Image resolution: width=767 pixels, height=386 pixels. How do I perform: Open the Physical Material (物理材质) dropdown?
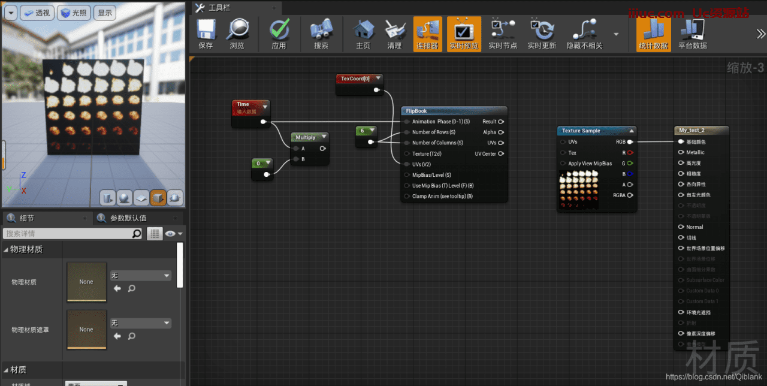click(141, 276)
